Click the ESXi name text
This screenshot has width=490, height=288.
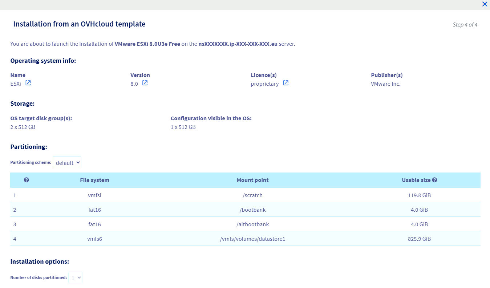16,84
